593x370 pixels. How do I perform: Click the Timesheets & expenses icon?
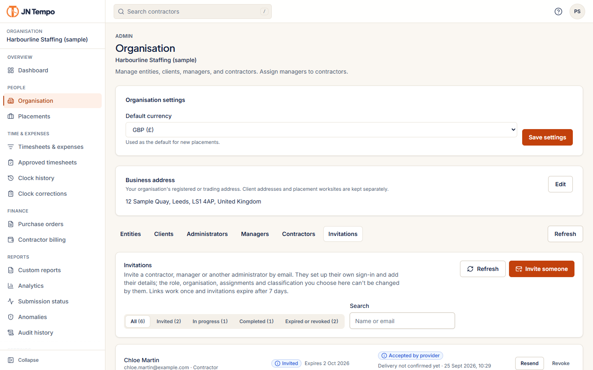click(11, 147)
